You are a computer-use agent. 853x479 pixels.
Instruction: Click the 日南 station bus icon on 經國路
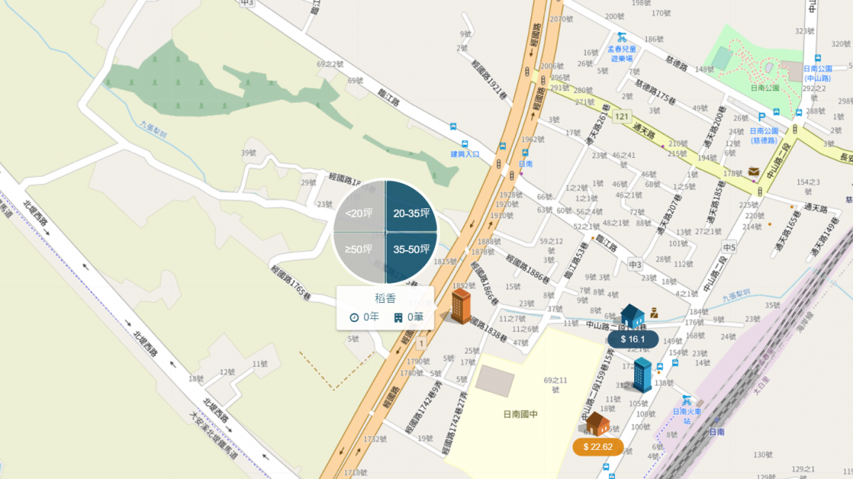525,151
